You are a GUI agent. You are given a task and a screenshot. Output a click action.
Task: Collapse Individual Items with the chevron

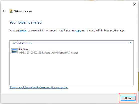(130, 43)
